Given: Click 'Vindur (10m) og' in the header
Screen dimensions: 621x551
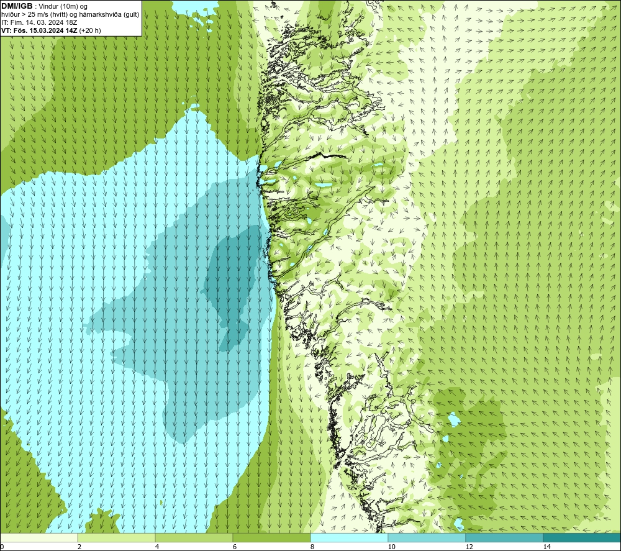Looking at the screenshot, I should 64,7.
